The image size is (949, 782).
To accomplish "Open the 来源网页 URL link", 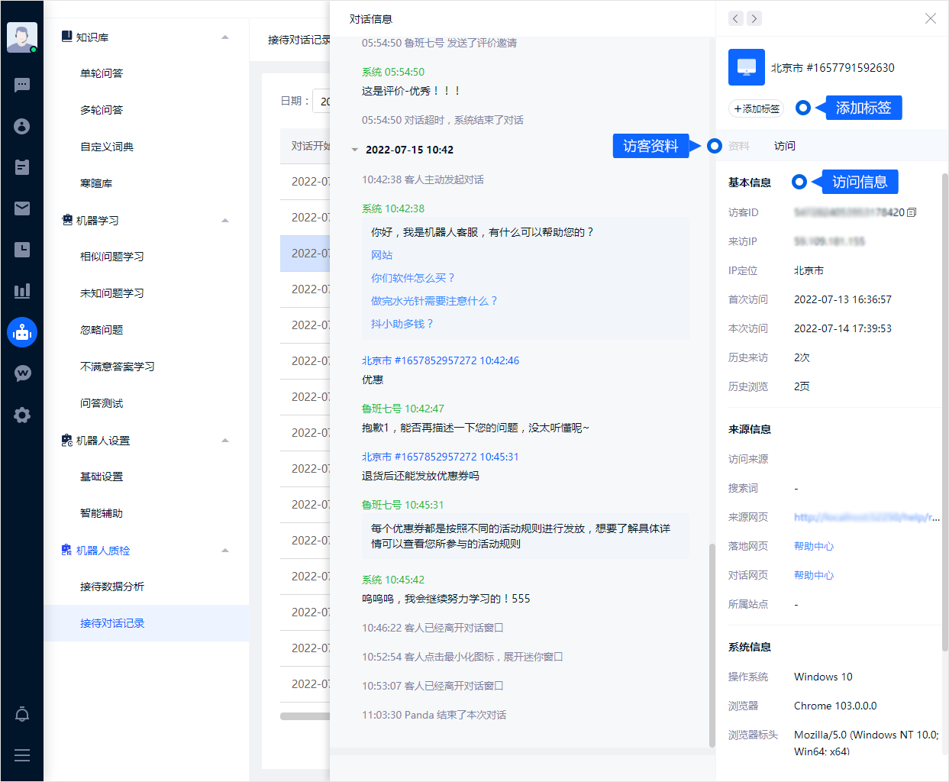I will click(x=867, y=517).
